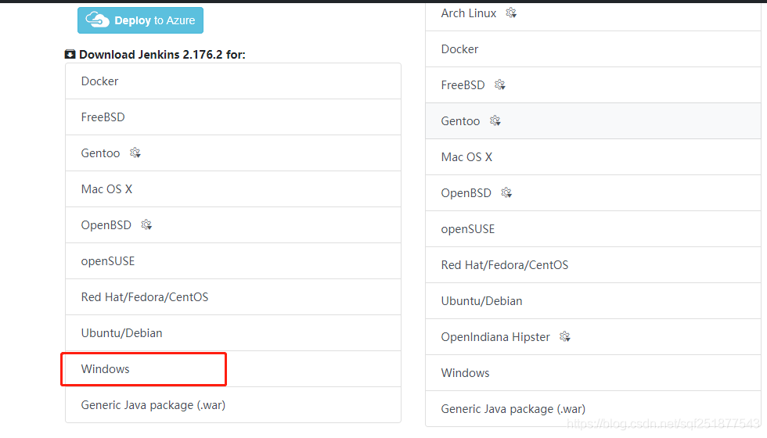Choose Generic Java package (.war) in the left list

coord(233,405)
